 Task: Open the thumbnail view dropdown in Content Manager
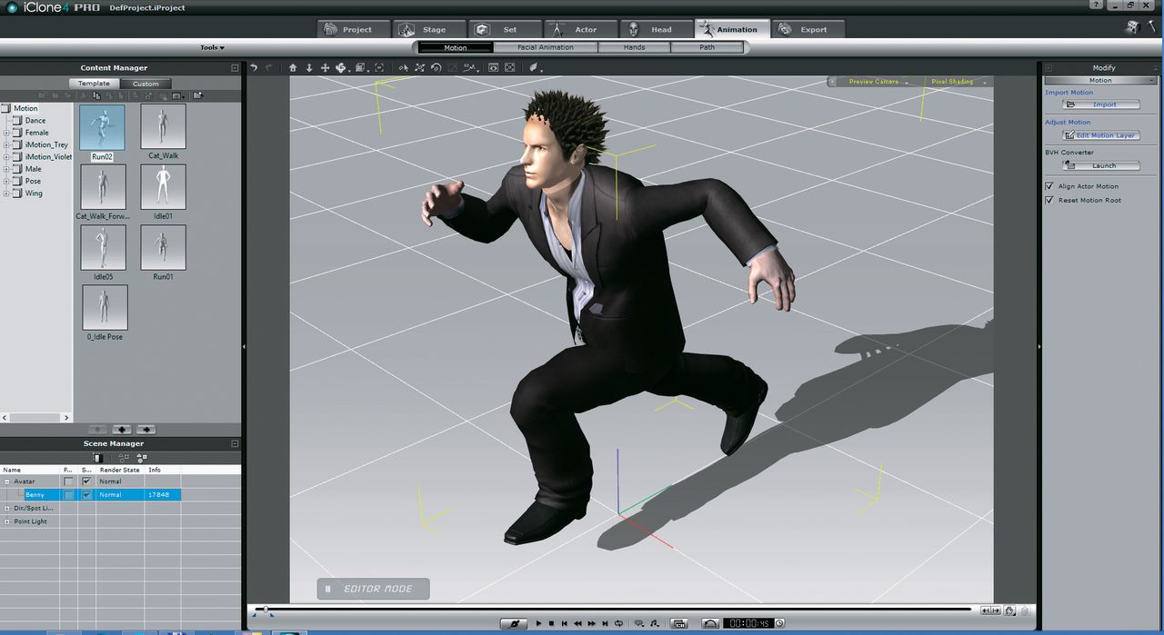pyautogui.click(x=177, y=95)
